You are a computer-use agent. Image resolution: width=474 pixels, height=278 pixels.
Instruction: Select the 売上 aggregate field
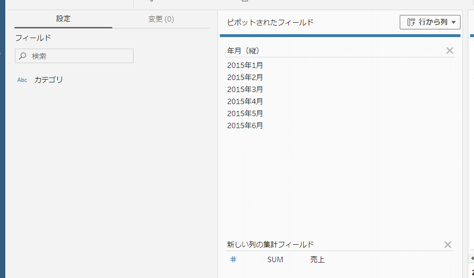[317, 260]
